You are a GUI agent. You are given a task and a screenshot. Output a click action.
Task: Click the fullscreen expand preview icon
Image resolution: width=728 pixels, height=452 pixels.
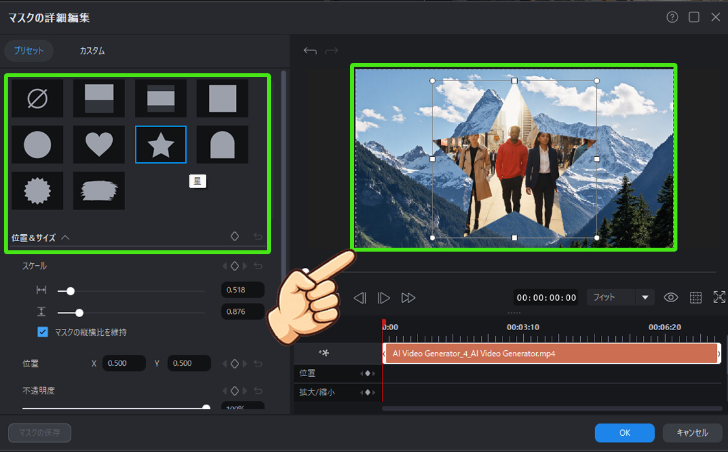tap(719, 297)
